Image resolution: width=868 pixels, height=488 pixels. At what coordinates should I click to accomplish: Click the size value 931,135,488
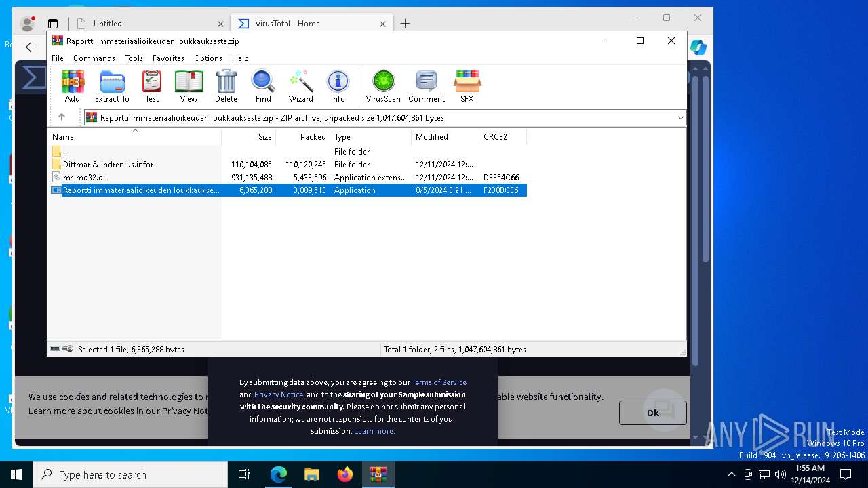pyautogui.click(x=252, y=178)
